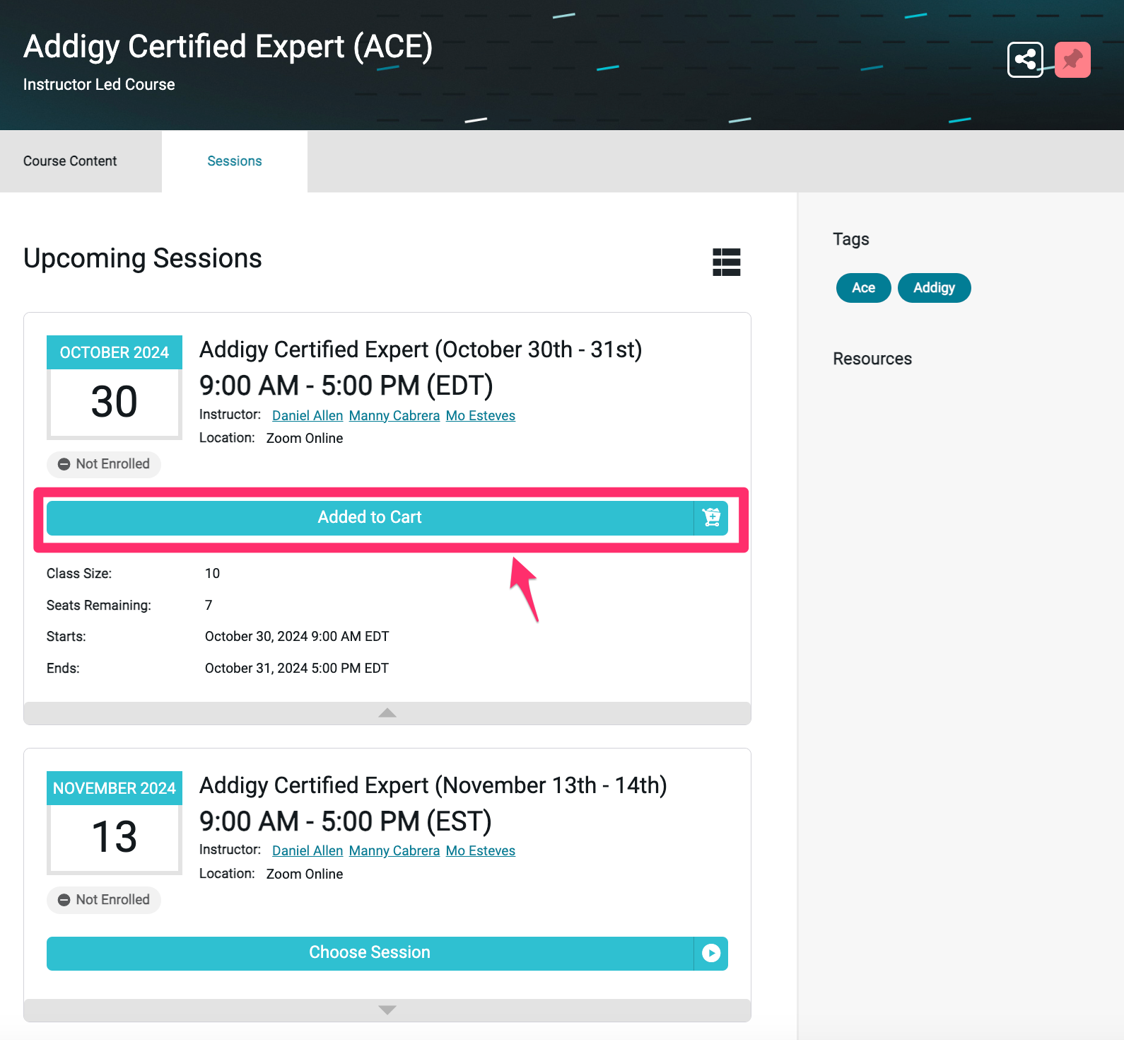The width and height of the screenshot is (1124, 1040).
Task: Open the Course Content tab
Action: click(x=70, y=161)
